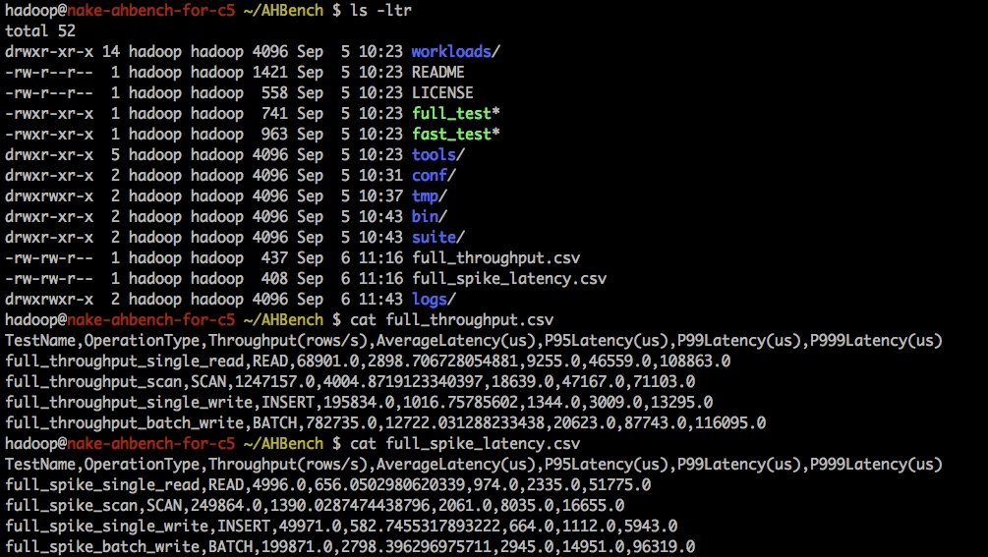
Task: Click the conf/ directory name
Action: click(434, 176)
